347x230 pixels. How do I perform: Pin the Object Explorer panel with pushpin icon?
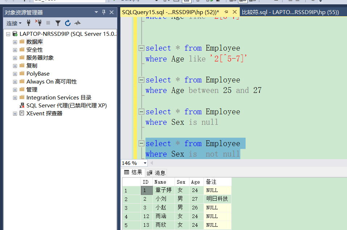(104, 12)
